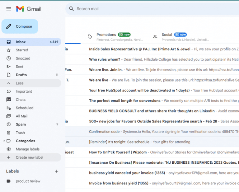
Task: Open the hamburger main menu
Action: pos(9,9)
